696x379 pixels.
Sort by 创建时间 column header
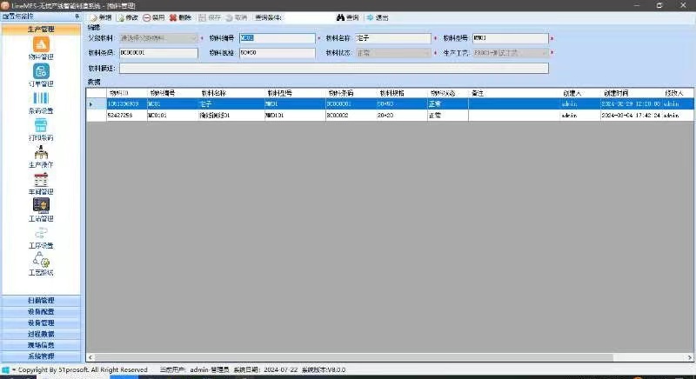tap(631, 93)
